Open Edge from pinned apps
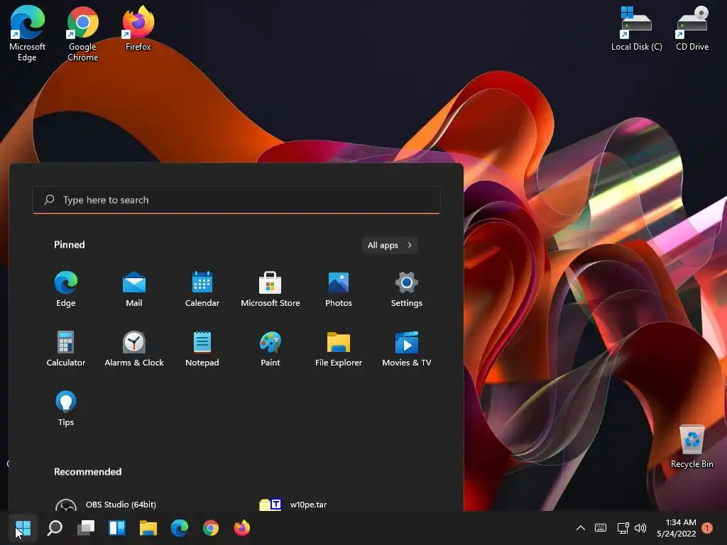The image size is (727, 545). [66, 290]
